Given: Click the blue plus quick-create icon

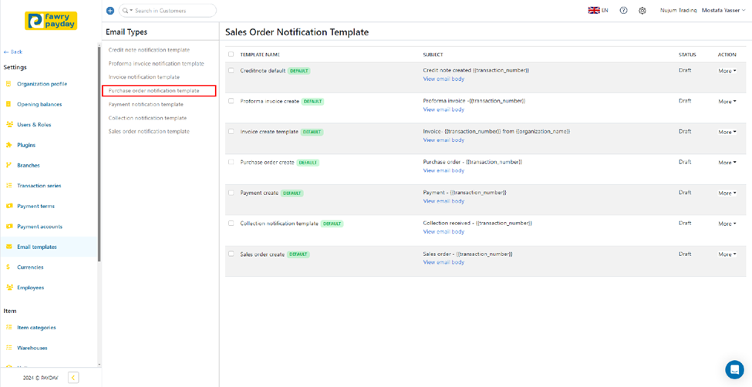Looking at the screenshot, I should 110,11.
